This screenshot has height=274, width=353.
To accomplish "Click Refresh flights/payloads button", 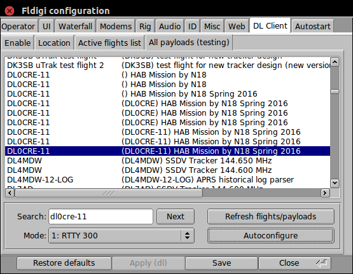I will pyautogui.click(x=270, y=216).
